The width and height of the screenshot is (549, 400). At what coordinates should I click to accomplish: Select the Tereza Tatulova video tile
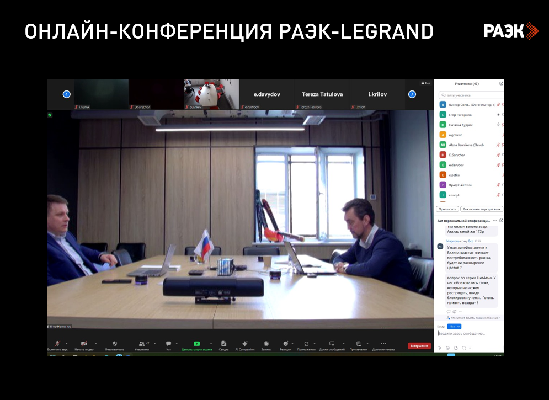322,94
